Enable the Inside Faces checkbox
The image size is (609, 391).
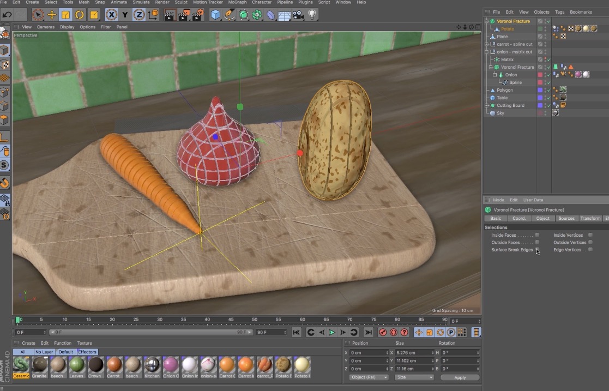pos(538,235)
